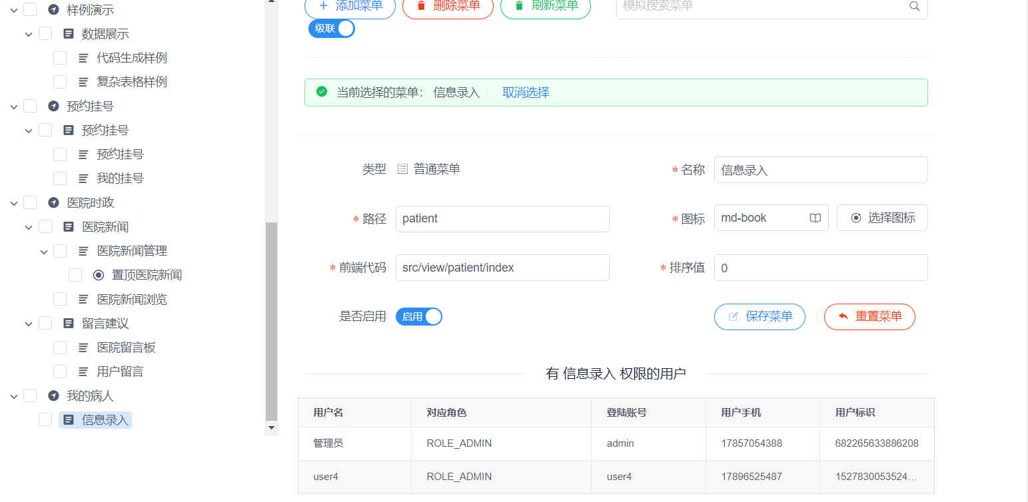Image resolution: width=1028 pixels, height=502 pixels.
Task: Collapse the 预约挂号 top-level node
Action: coord(14,107)
